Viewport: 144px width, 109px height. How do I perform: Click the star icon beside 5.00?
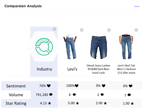click(x=77, y=103)
